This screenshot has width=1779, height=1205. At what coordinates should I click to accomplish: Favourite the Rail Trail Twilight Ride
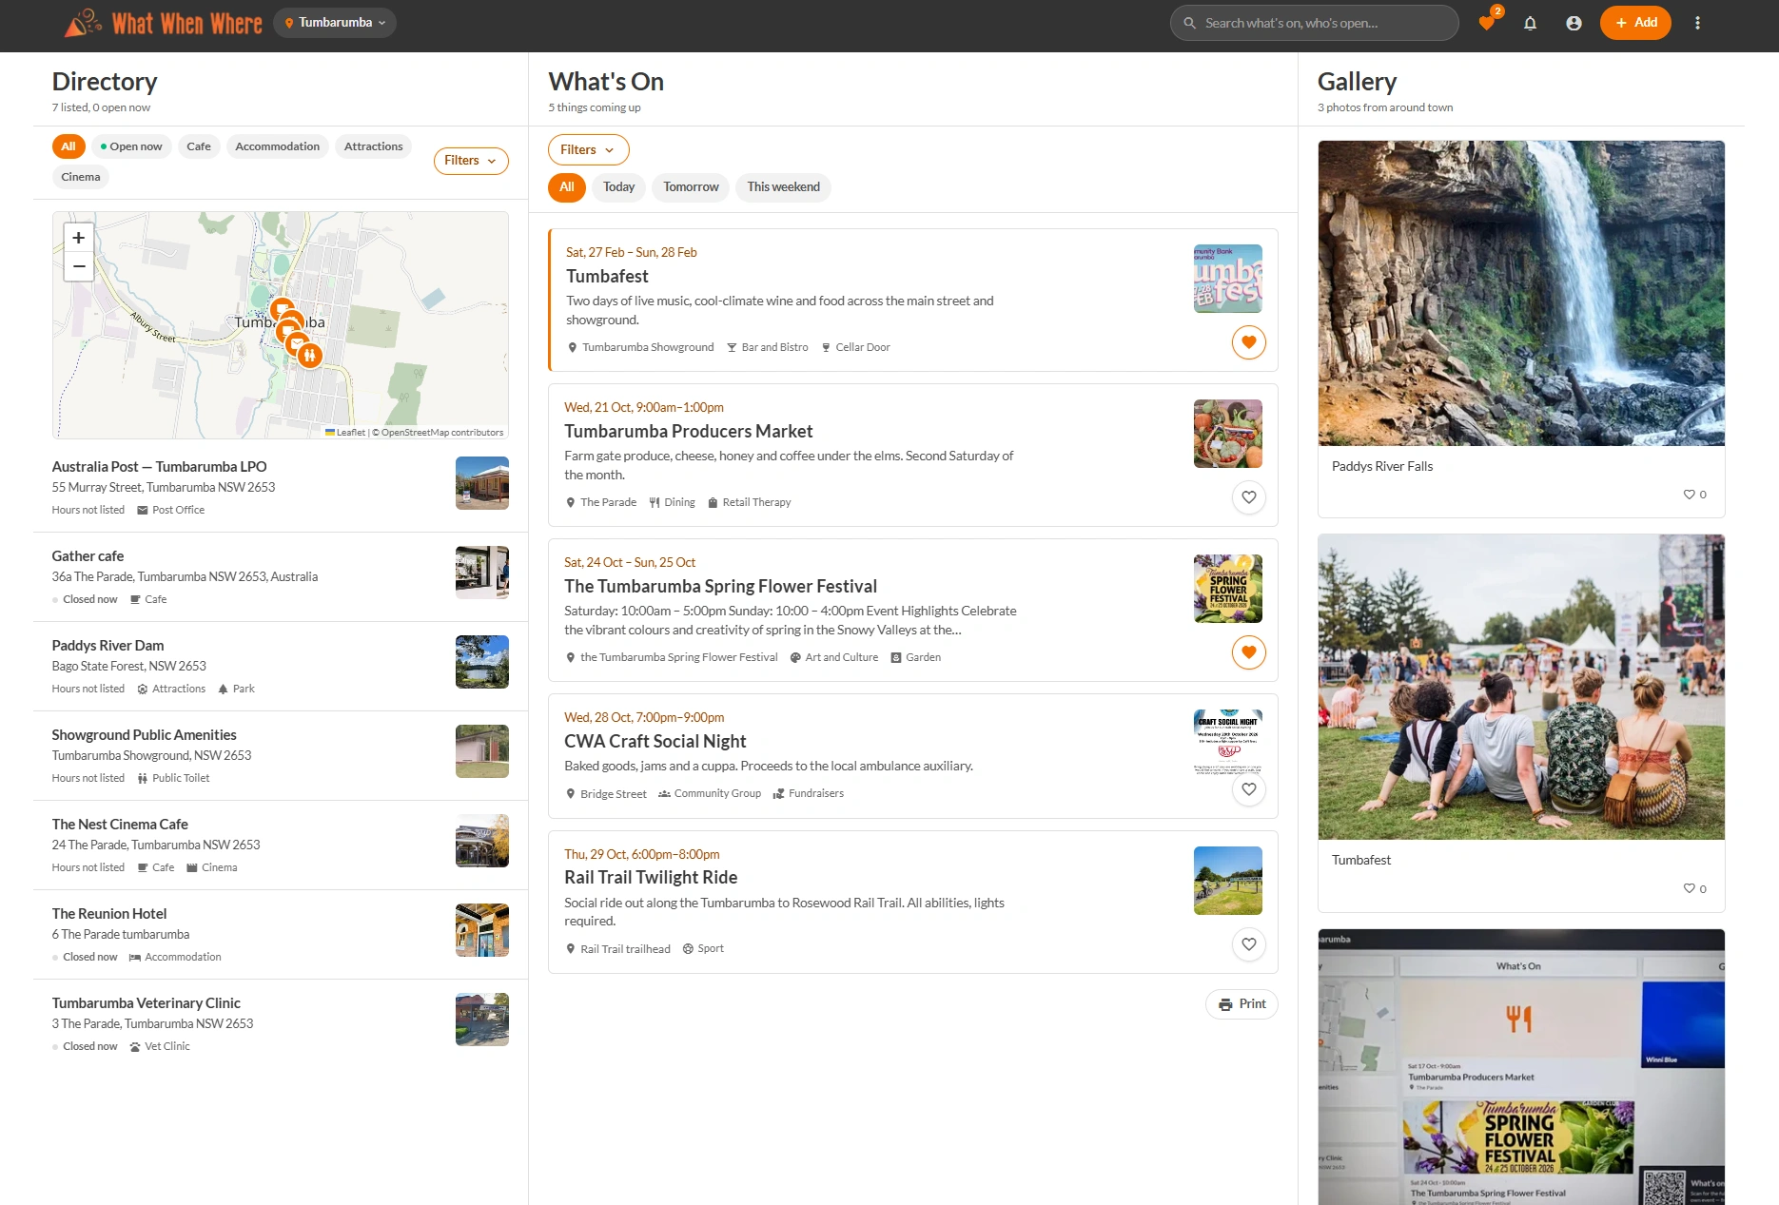click(1248, 944)
